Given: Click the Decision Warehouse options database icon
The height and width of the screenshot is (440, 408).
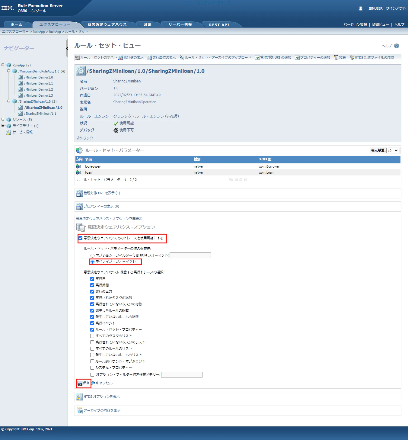Looking at the screenshot, I should point(81,227).
